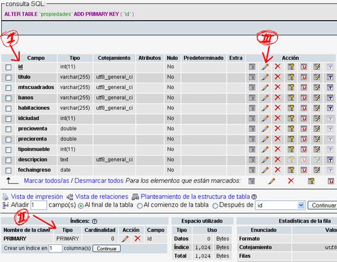Click the browse values icon for id row

click(x=252, y=67)
